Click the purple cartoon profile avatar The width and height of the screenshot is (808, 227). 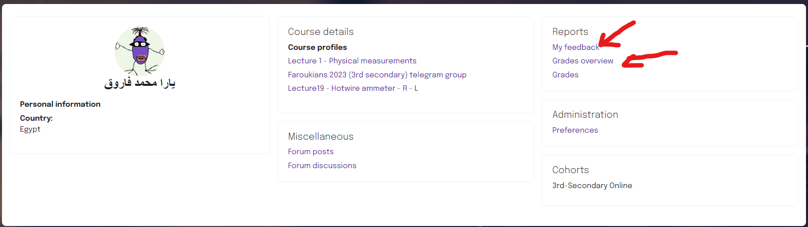[x=140, y=51]
